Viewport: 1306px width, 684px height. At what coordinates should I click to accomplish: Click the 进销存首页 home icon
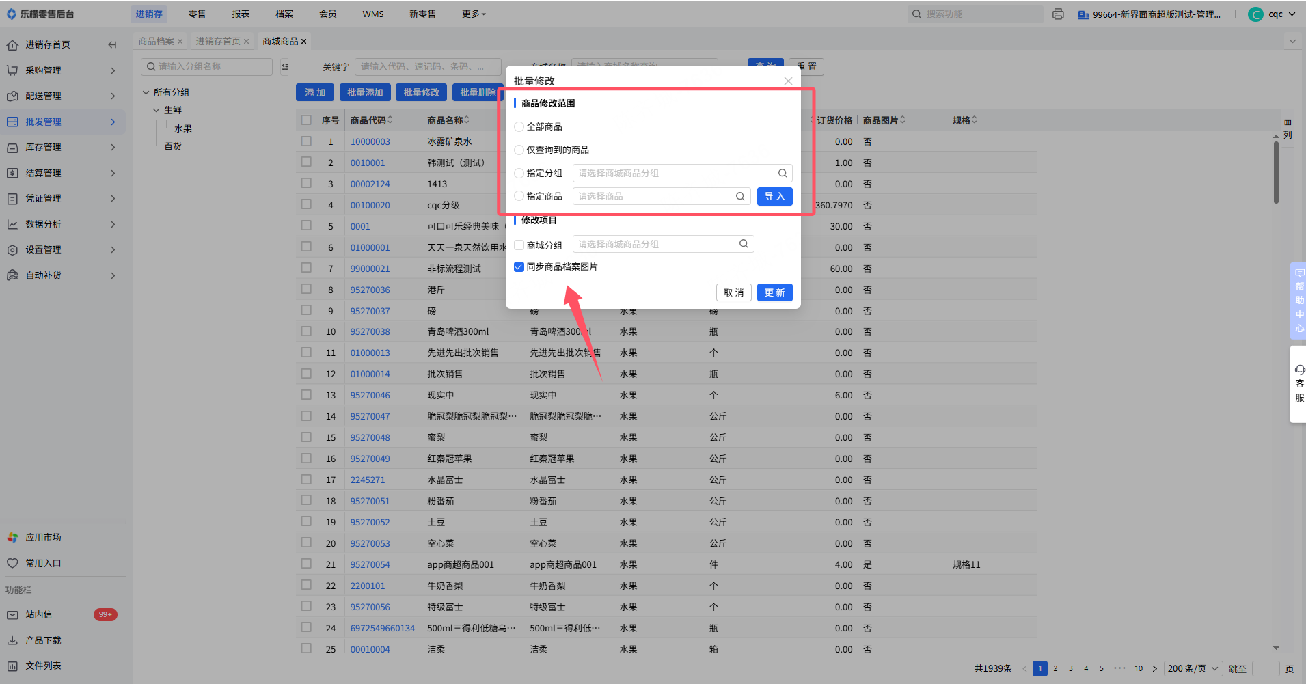tap(12, 45)
